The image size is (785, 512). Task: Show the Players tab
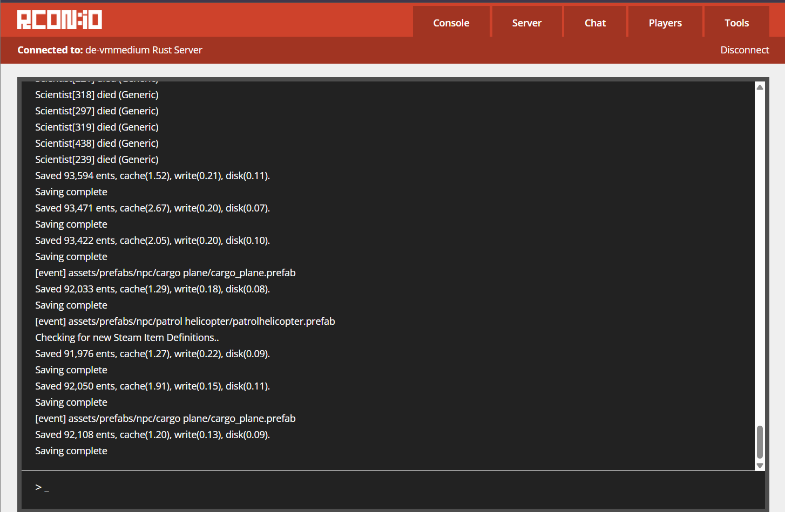tap(665, 23)
